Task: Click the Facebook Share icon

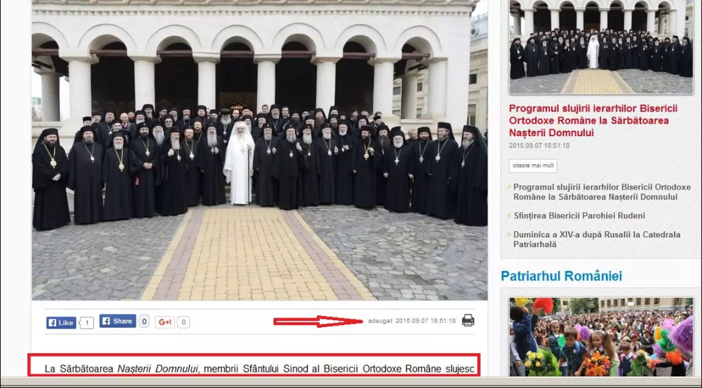Action: click(108, 320)
